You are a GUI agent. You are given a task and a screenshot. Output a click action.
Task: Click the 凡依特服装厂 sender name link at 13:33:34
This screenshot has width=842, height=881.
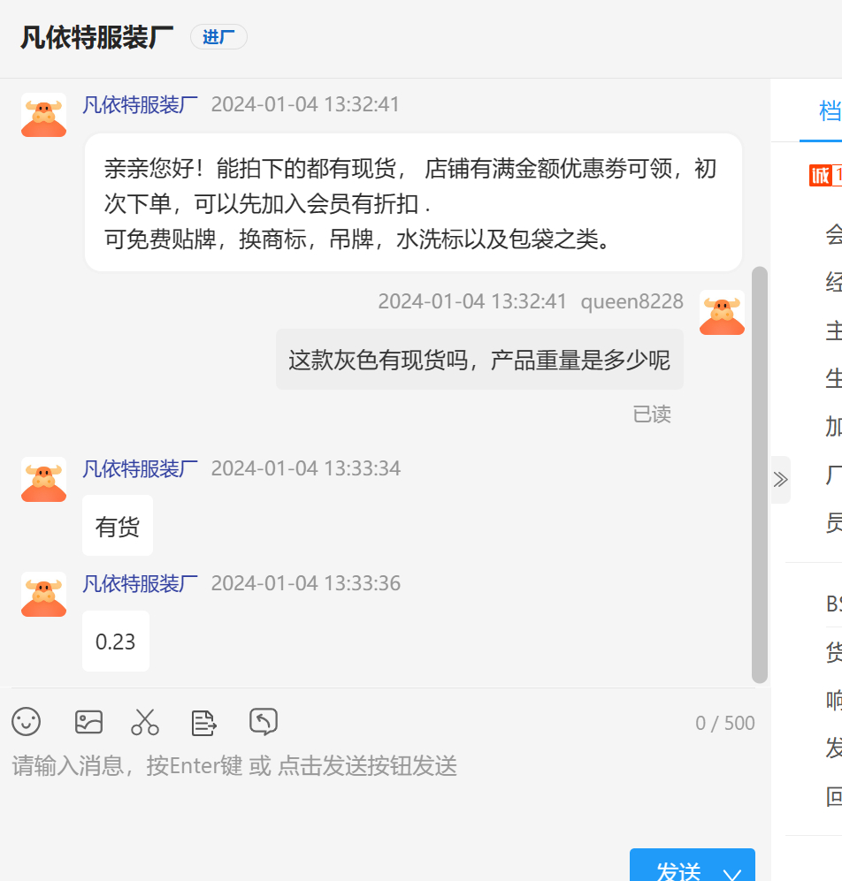click(140, 468)
